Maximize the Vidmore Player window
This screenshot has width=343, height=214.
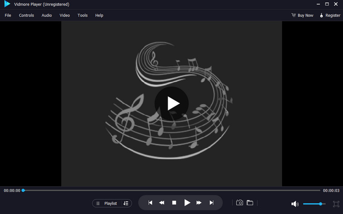(327, 4)
